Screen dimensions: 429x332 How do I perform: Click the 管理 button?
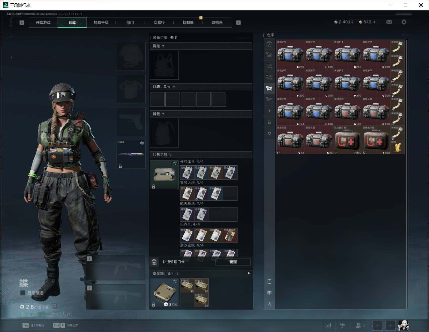[233, 262]
